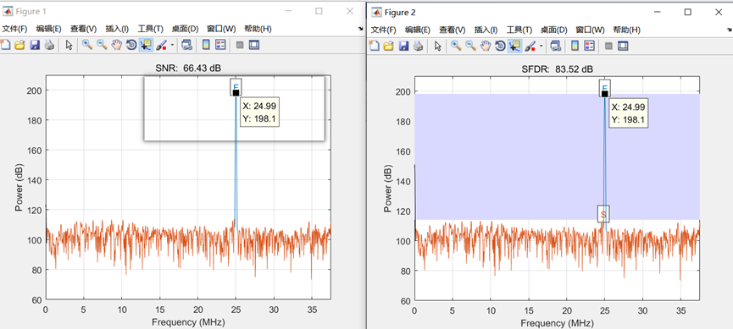Select the black data tip marker in Figure 2

click(604, 93)
